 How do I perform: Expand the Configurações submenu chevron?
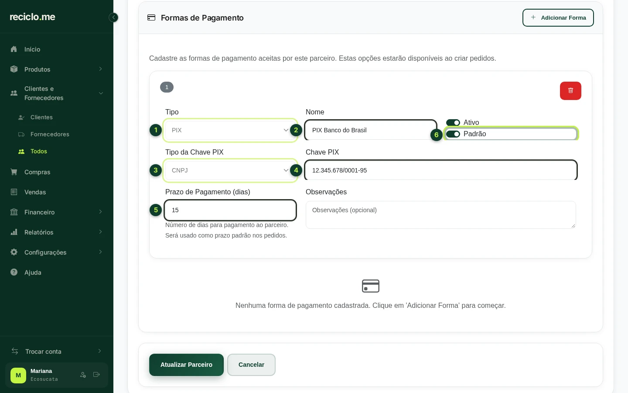100,252
